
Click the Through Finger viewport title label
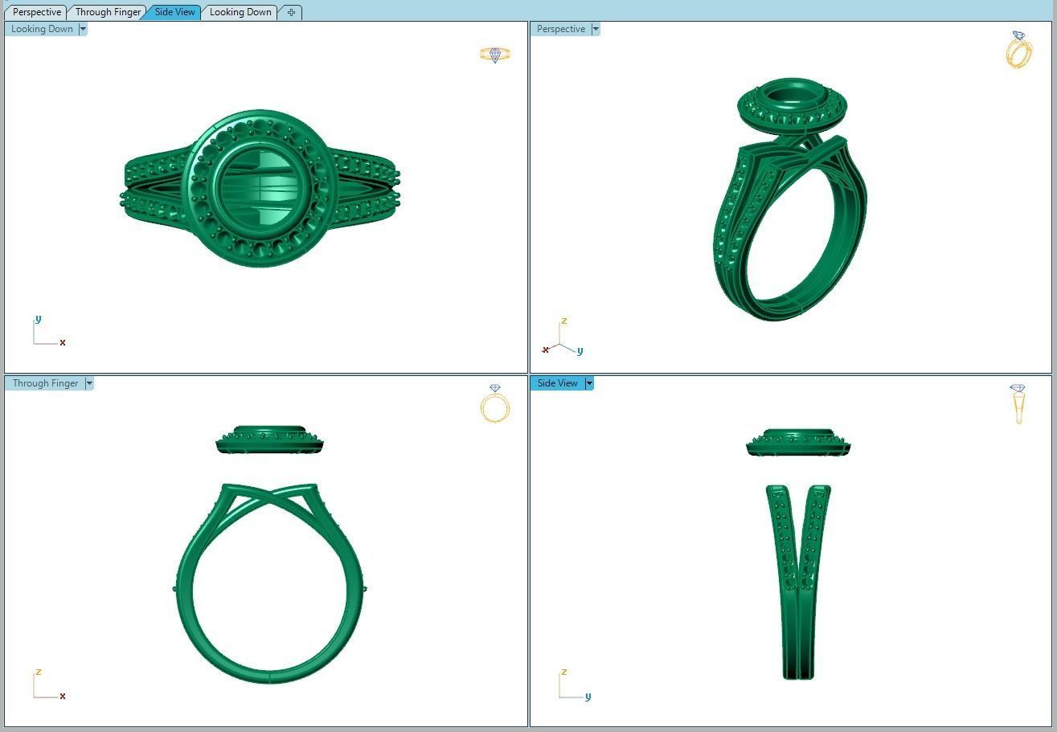coord(45,383)
